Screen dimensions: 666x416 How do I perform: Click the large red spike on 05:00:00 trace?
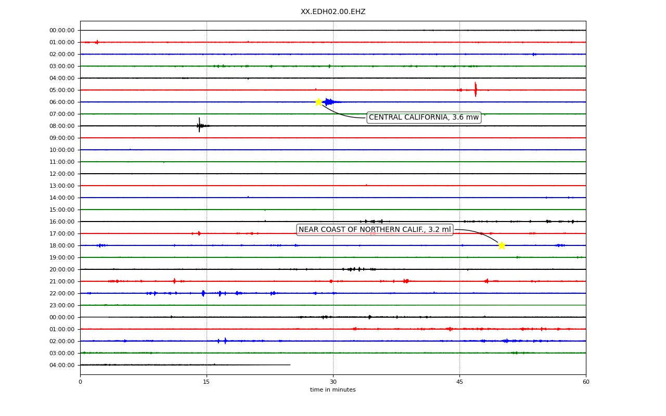(476, 89)
